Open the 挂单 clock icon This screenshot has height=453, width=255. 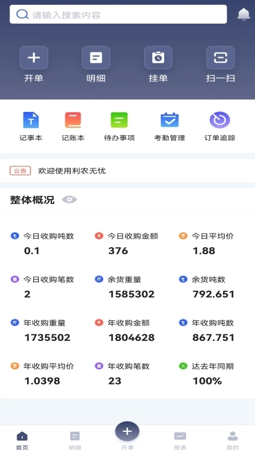(158, 58)
